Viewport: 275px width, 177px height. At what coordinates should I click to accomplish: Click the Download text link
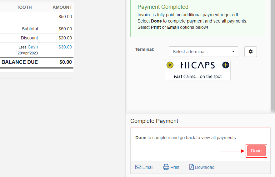[x=205, y=167]
